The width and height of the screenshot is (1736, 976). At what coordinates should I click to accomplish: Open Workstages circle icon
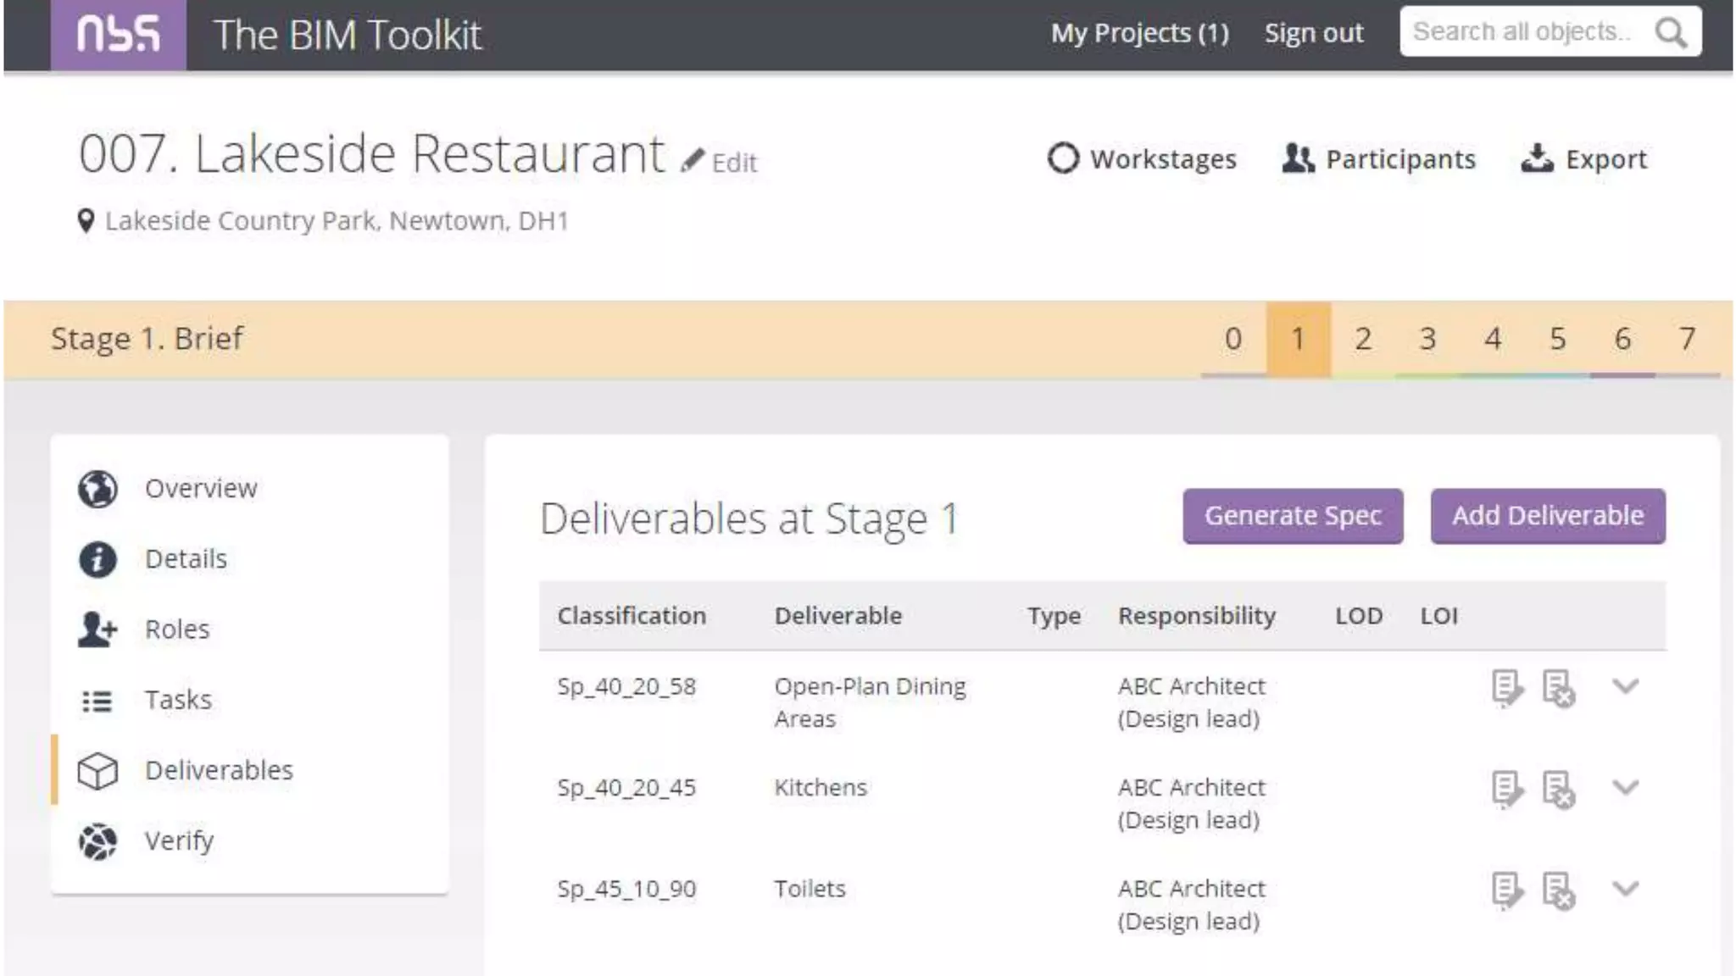tap(1063, 158)
